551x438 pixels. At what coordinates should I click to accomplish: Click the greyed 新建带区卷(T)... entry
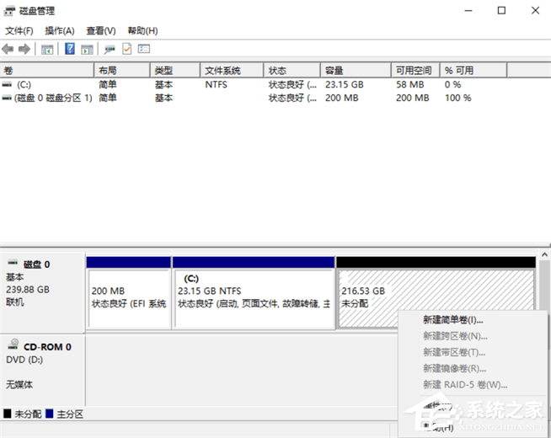[454, 352]
